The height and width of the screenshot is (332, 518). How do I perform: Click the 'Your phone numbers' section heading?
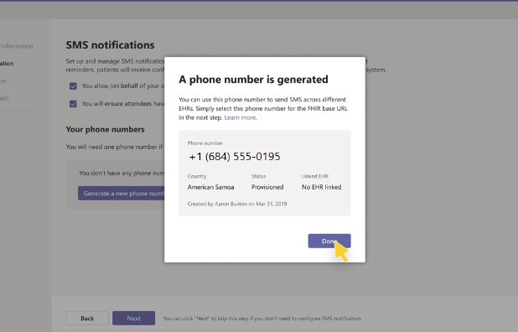click(x=105, y=129)
